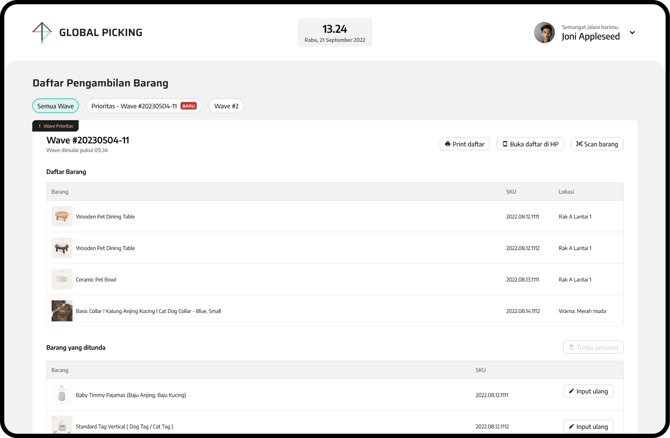Switch to Prioritas - Wave #20230504-11 tab
This screenshot has height=438, width=670.
click(x=134, y=106)
